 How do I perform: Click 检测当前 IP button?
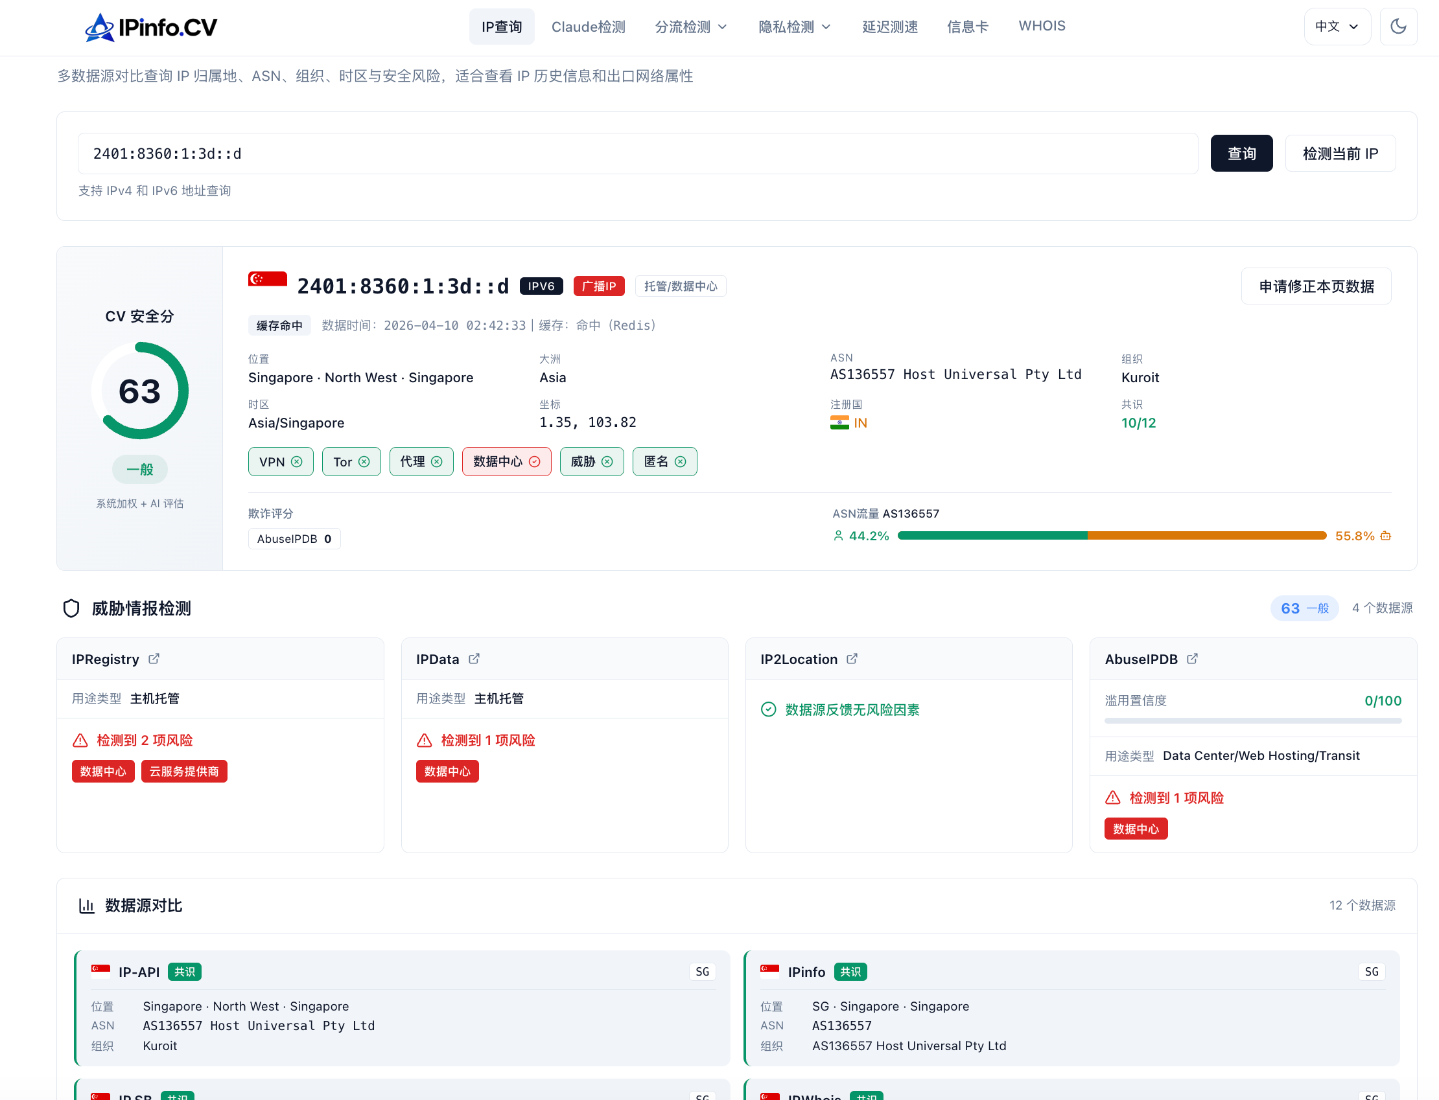tap(1340, 154)
